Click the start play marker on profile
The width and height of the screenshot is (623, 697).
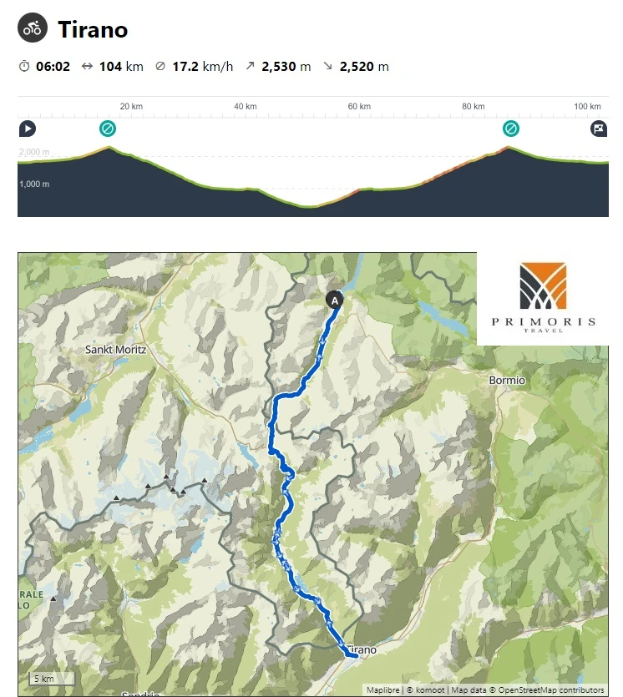click(x=28, y=129)
